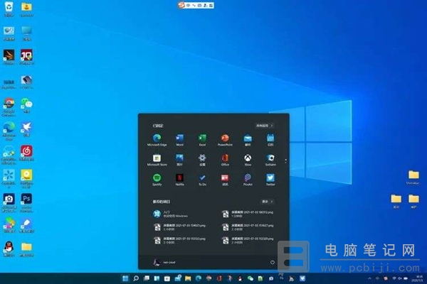Click the All apps button in Start menu
The height and width of the screenshot is (284, 427).
tap(265, 126)
